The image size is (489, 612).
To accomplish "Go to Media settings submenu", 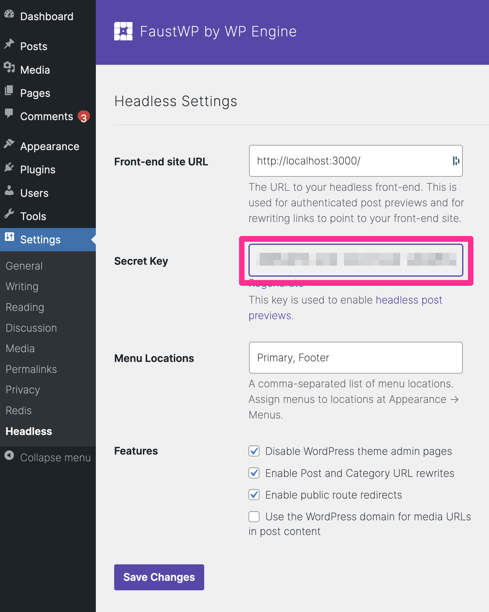I will pyautogui.click(x=20, y=348).
